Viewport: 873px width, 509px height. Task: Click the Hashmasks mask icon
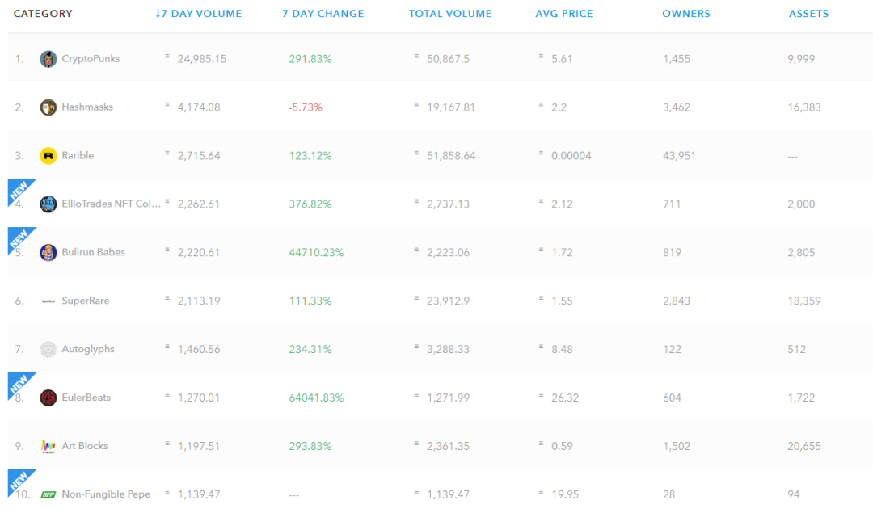(48, 107)
